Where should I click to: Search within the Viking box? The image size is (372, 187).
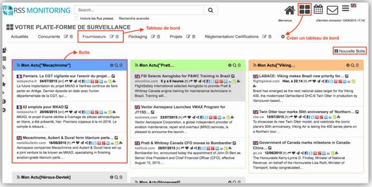pos(353,65)
